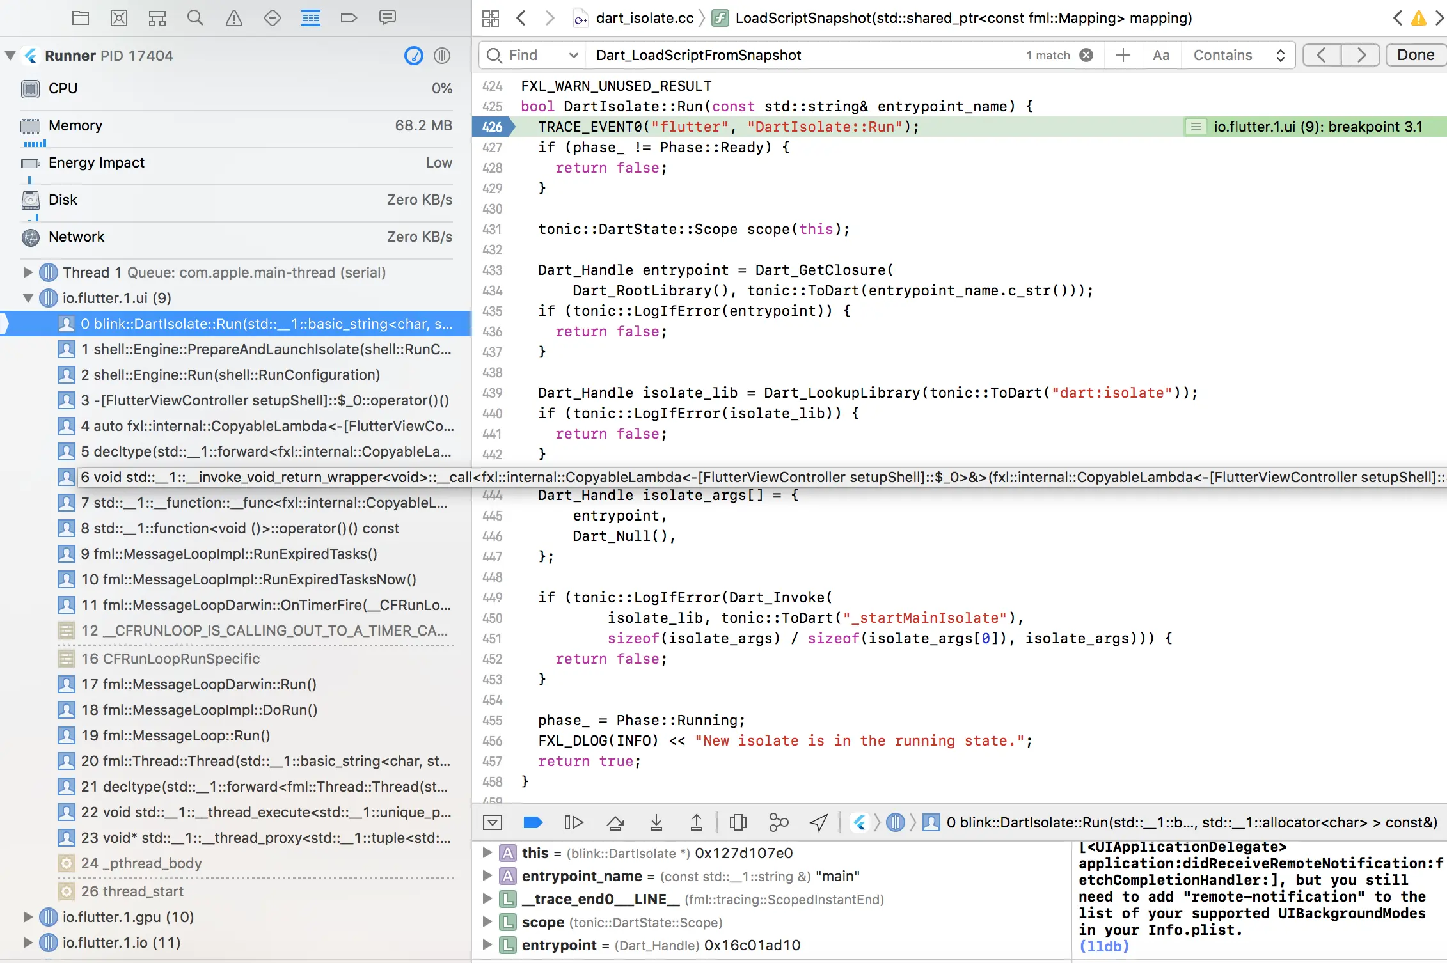
Task: Select dart_isolate.cc in the jump bar
Action: pos(644,18)
